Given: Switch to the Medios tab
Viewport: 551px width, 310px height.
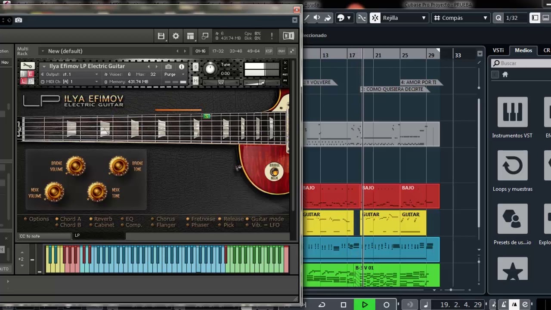Looking at the screenshot, I should click(x=523, y=50).
